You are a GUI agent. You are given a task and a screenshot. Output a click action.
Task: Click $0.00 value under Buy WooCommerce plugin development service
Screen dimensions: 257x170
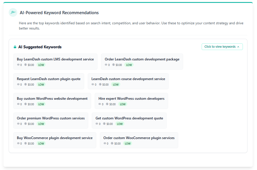[31, 144]
